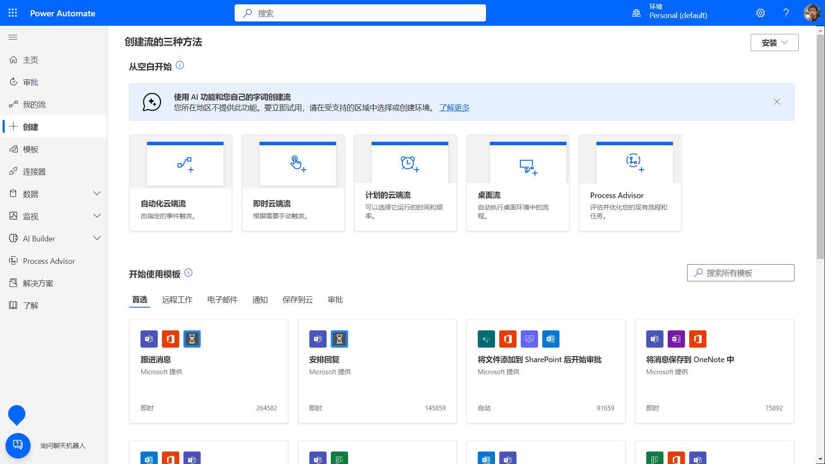Switch to the 审批 template tab
Image resolution: width=825 pixels, height=464 pixels.
(x=335, y=299)
